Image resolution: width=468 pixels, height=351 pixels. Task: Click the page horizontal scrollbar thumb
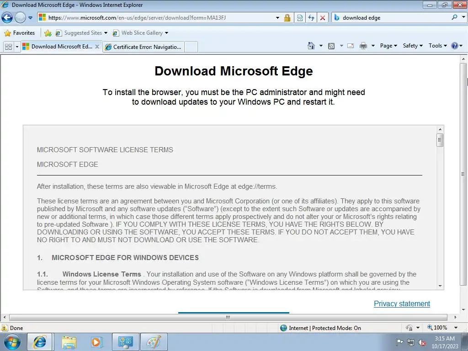coord(228,317)
